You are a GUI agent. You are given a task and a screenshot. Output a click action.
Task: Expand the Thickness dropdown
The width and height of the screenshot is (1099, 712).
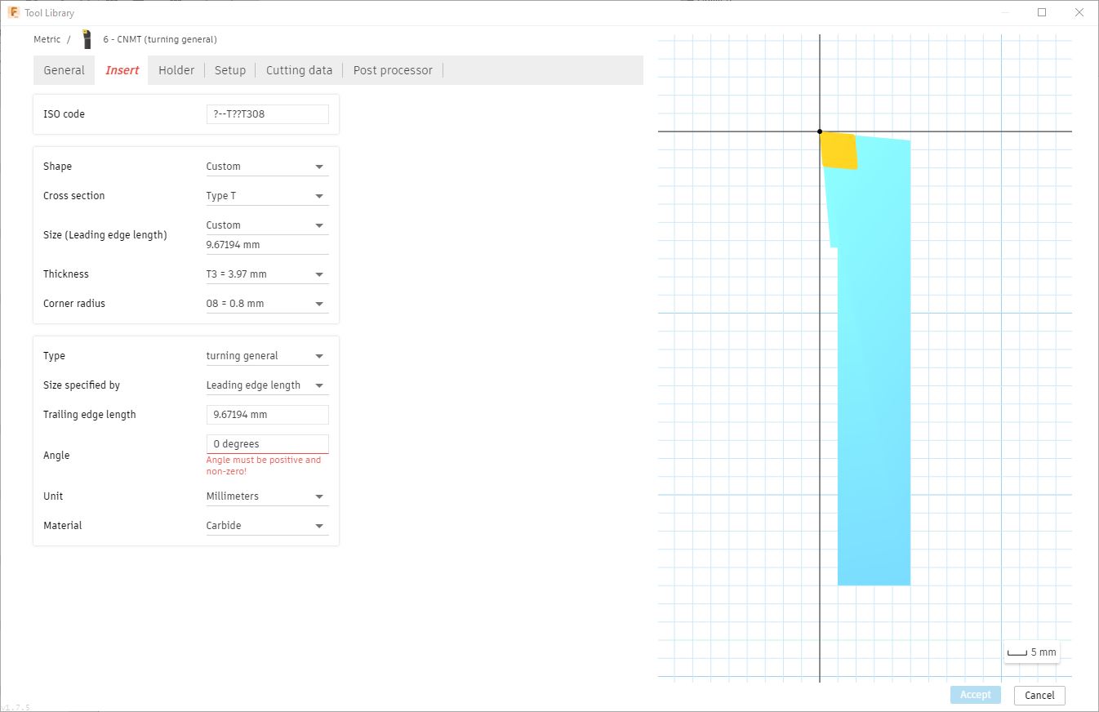[268, 274]
